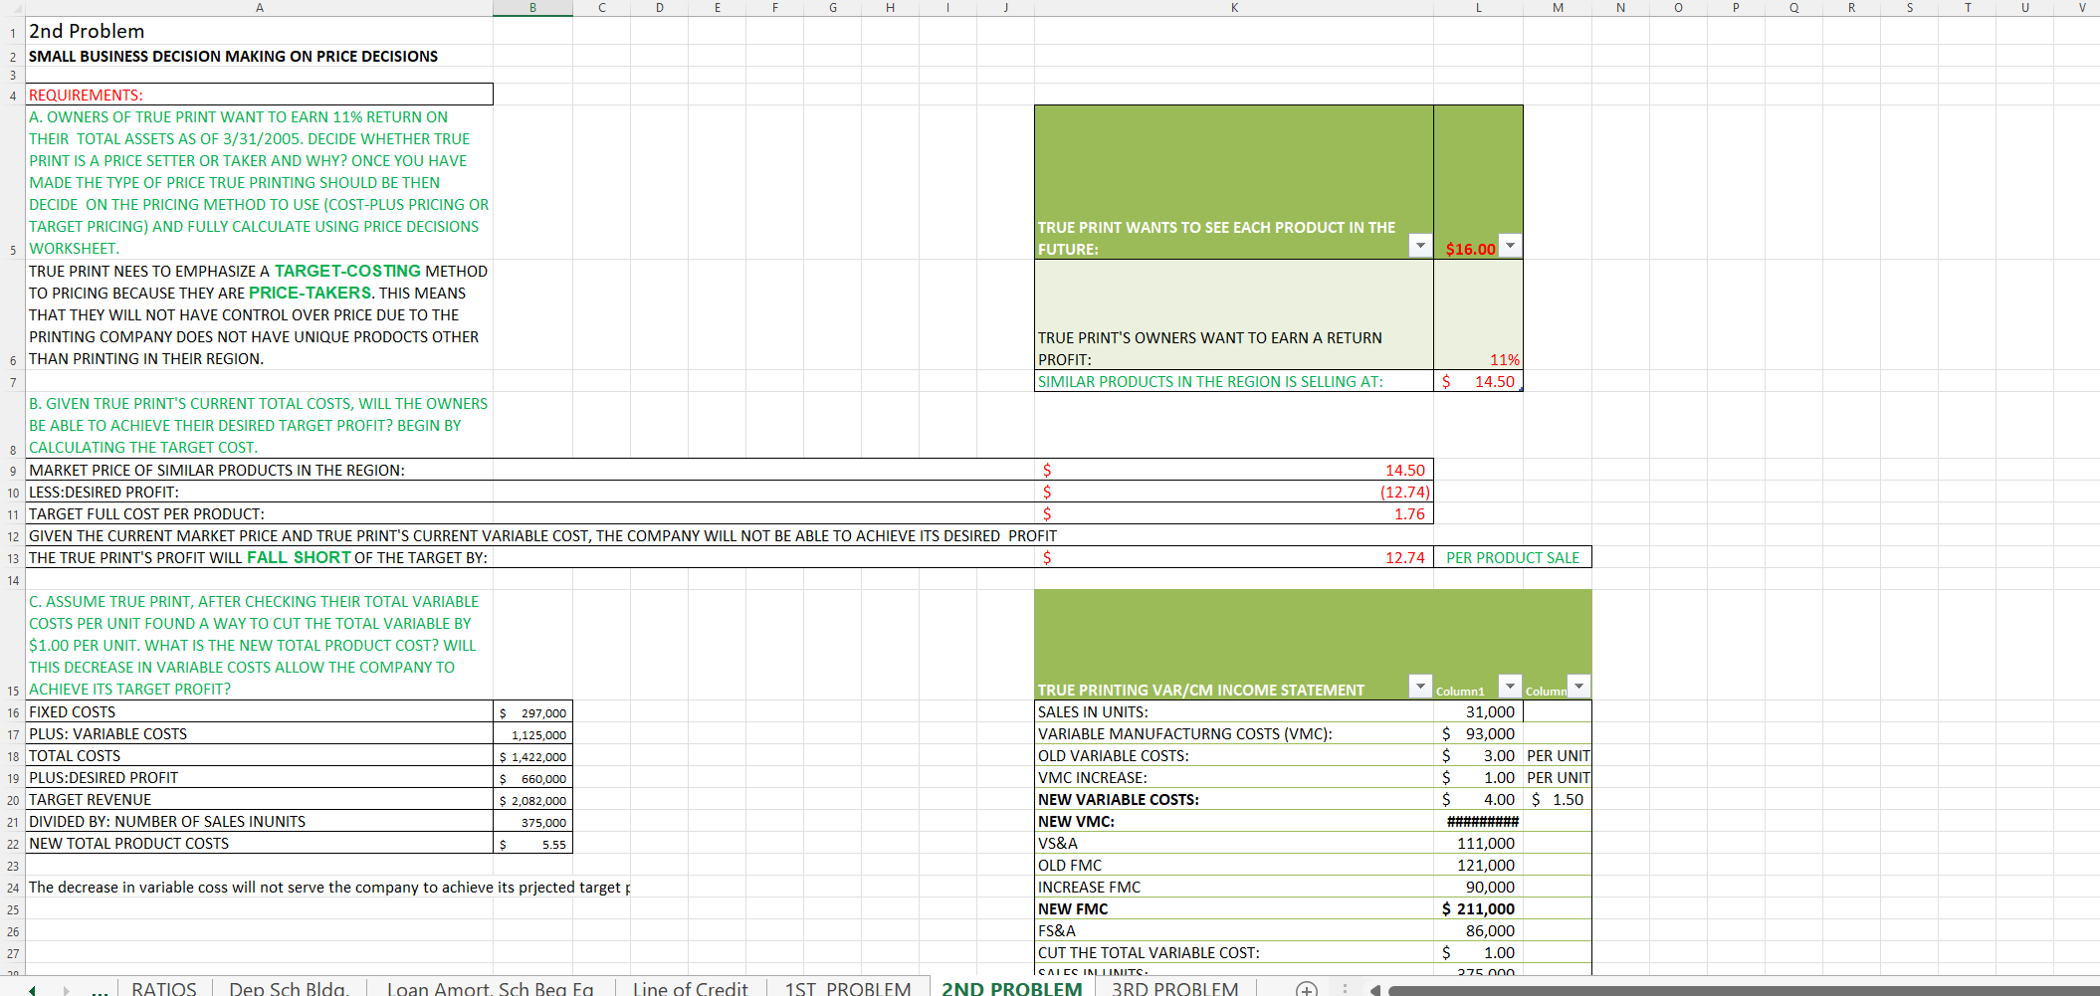The height and width of the screenshot is (996, 2100).
Task: Click 'CUT THE TOTAL VARIABLE COST:' label
Action: tap(1234, 952)
